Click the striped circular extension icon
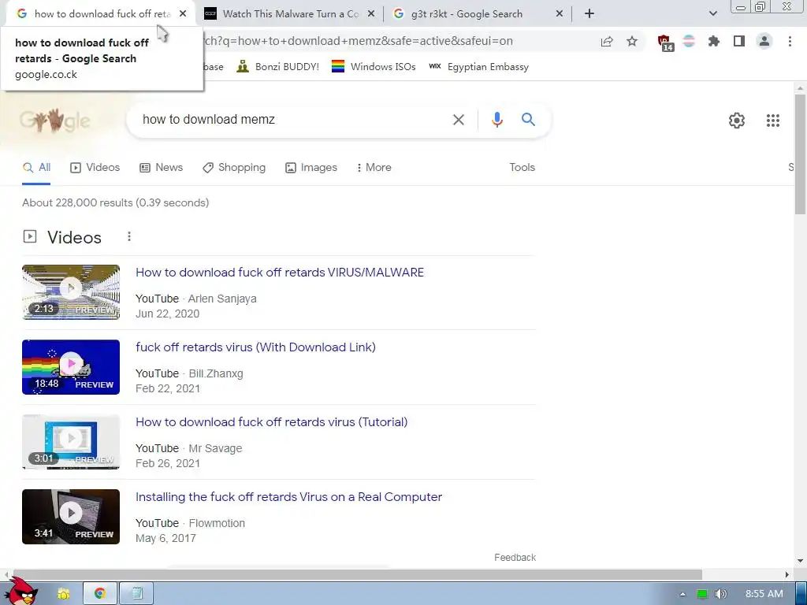The width and height of the screenshot is (807, 605). pyautogui.click(x=689, y=41)
